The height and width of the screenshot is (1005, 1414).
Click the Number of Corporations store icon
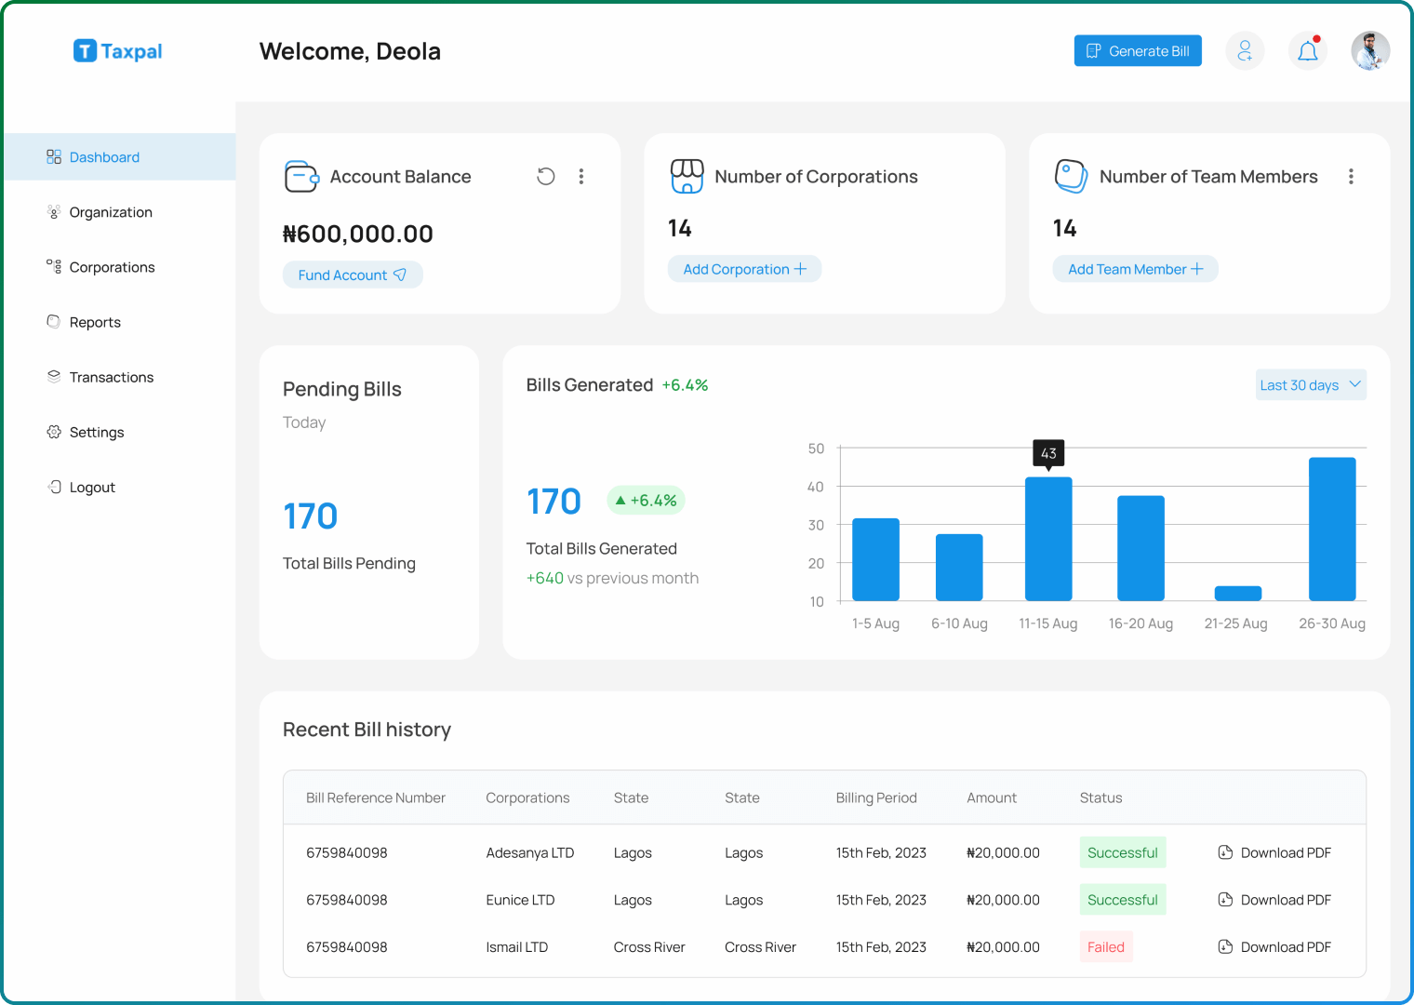(x=687, y=176)
